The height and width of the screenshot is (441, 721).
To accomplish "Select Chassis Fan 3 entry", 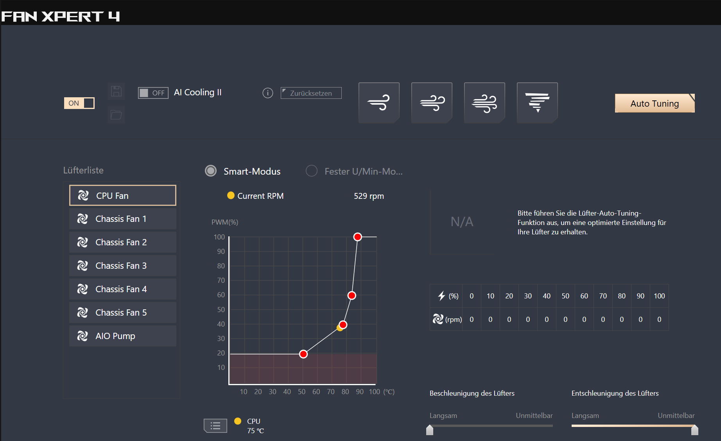I will point(123,266).
